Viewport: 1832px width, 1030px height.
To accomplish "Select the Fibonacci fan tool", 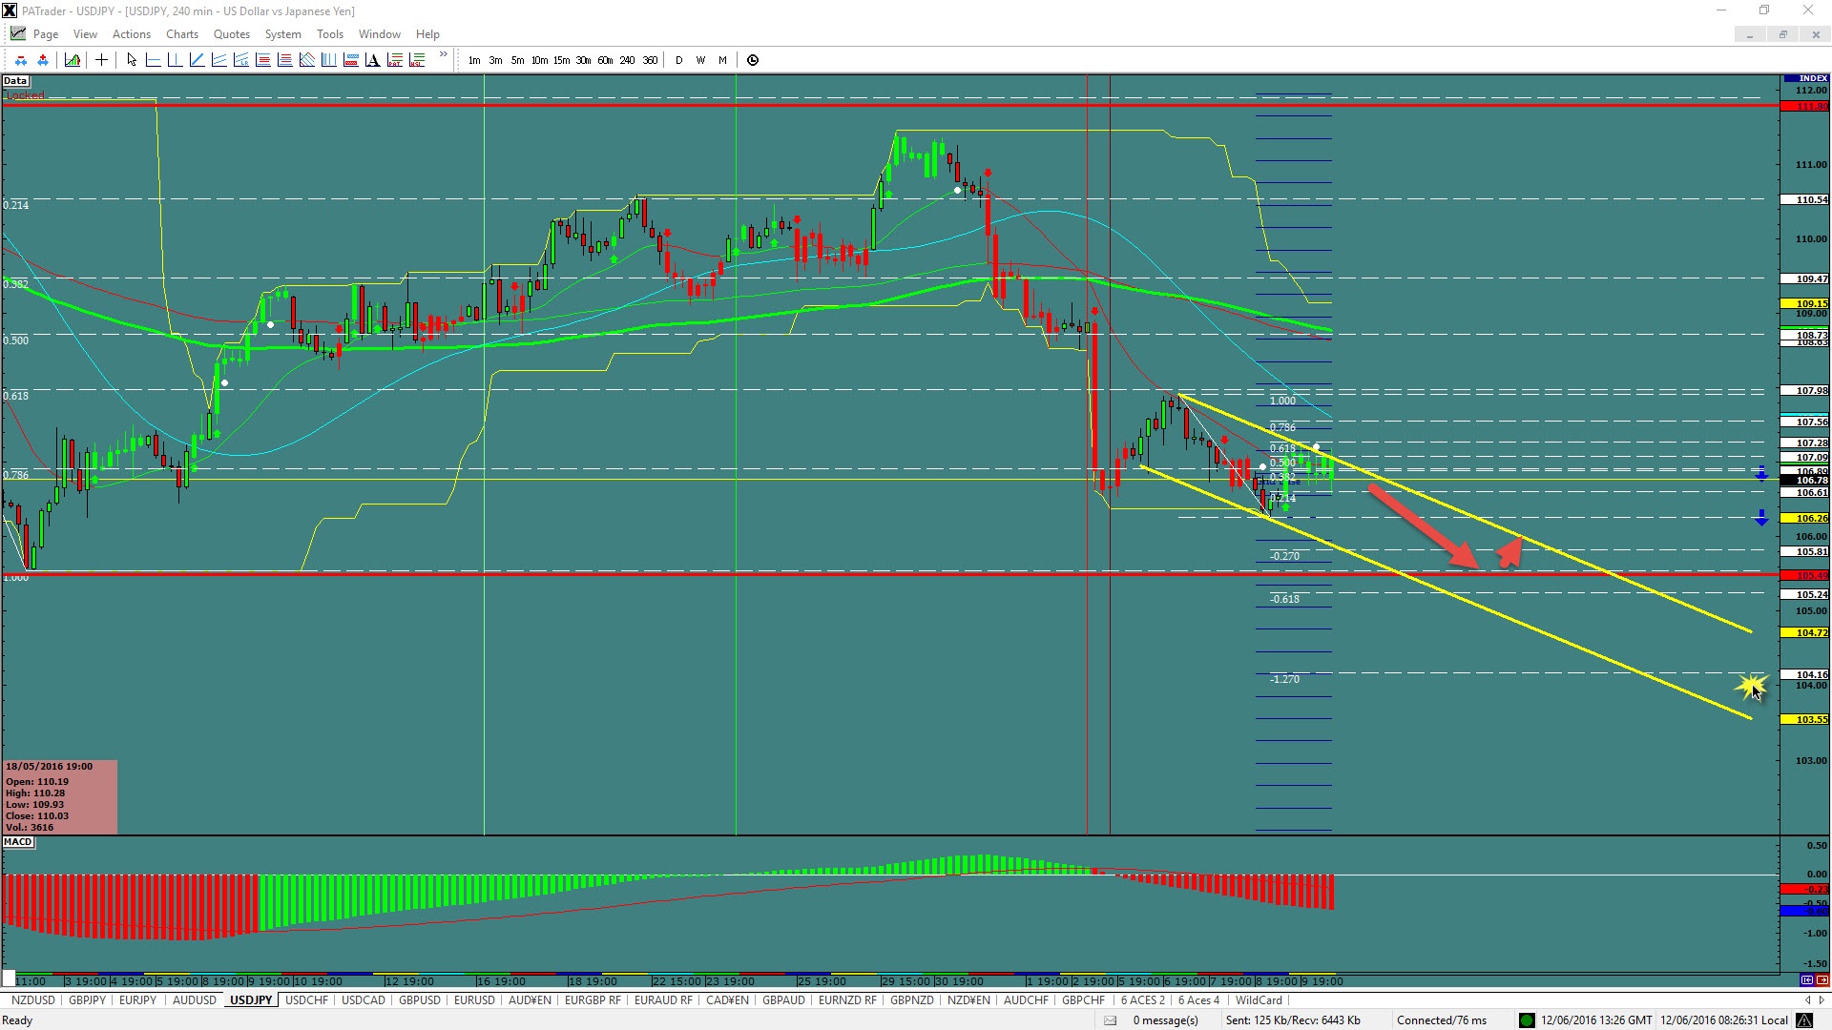I will point(306,60).
